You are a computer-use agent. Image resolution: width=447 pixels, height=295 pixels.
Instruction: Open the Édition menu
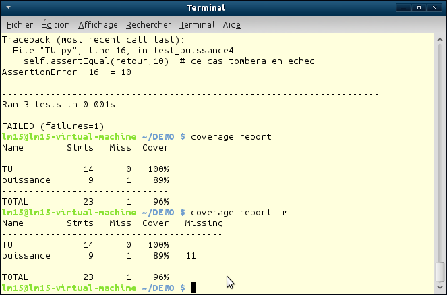tap(55, 25)
